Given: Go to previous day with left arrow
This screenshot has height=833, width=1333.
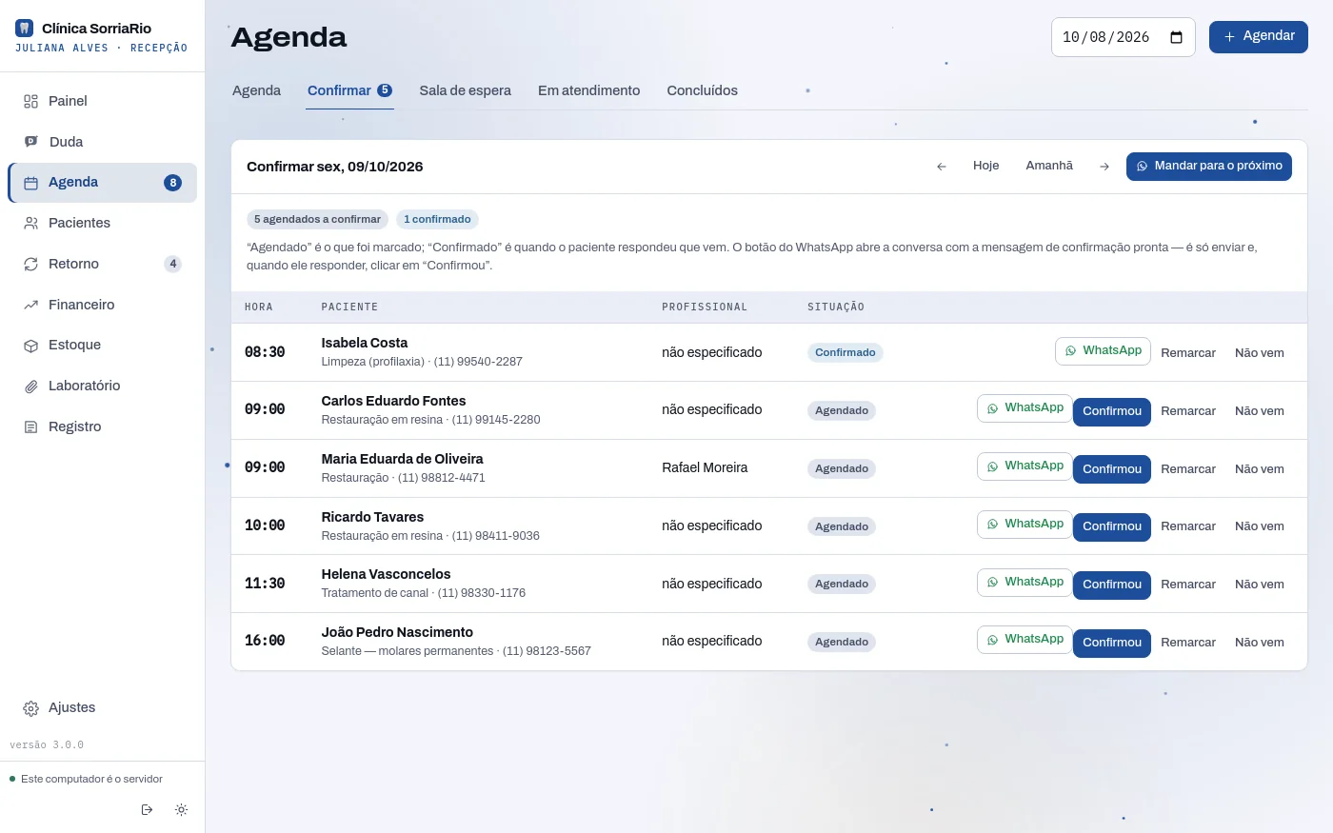Looking at the screenshot, I should (x=942, y=167).
